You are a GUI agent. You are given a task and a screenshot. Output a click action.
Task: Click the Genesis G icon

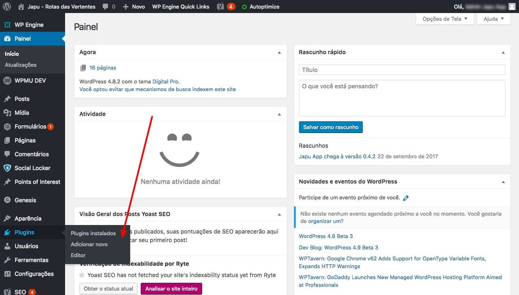click(7, 200)
